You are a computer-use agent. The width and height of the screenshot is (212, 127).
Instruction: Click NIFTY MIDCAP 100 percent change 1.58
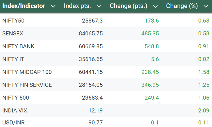(x=203, y=72)
